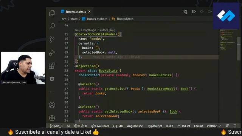Click AngularDoc in the status bar
The height and width of the screenshot is (136, 242).
click(135, 126)
